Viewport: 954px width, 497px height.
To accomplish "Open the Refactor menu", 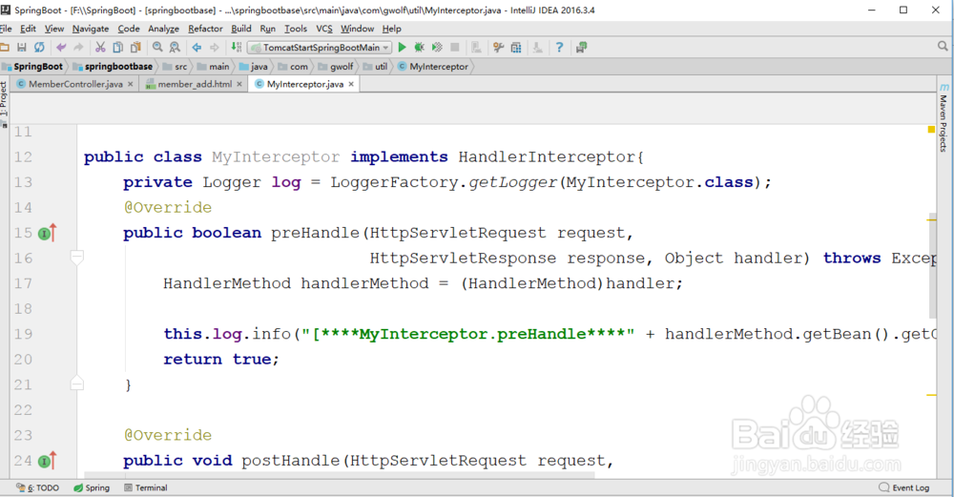I will (x=206, y=29).
